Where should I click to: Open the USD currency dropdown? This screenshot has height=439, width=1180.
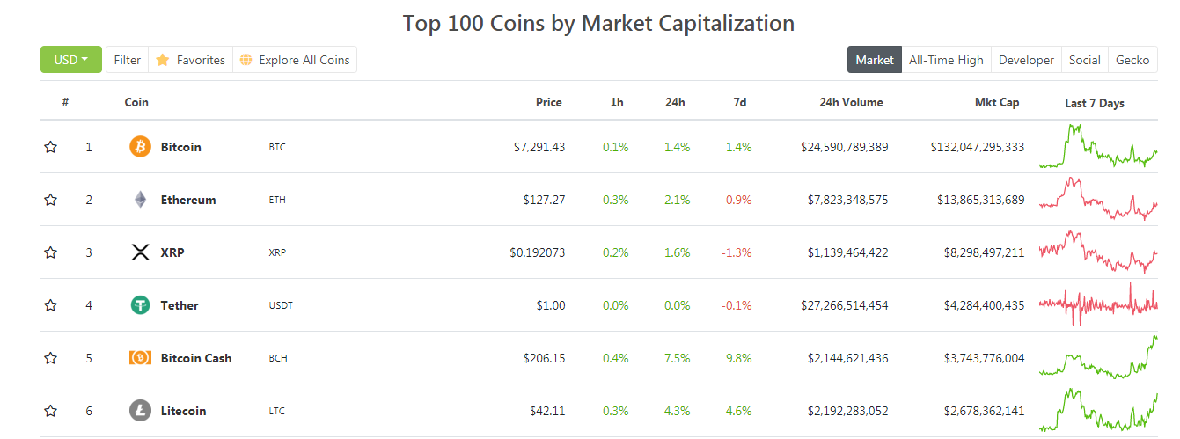[x=71, y=60]
